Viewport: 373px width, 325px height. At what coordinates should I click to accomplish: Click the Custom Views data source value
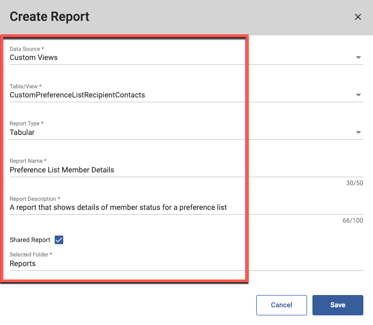click(x=34, y=57)
